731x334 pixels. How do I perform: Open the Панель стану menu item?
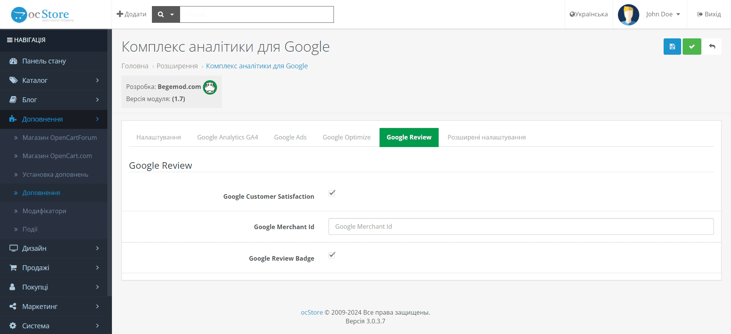(54, 61)
